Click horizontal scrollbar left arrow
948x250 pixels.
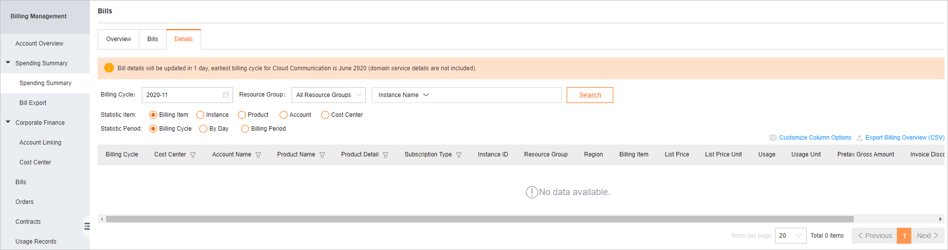tap(102, 219)
